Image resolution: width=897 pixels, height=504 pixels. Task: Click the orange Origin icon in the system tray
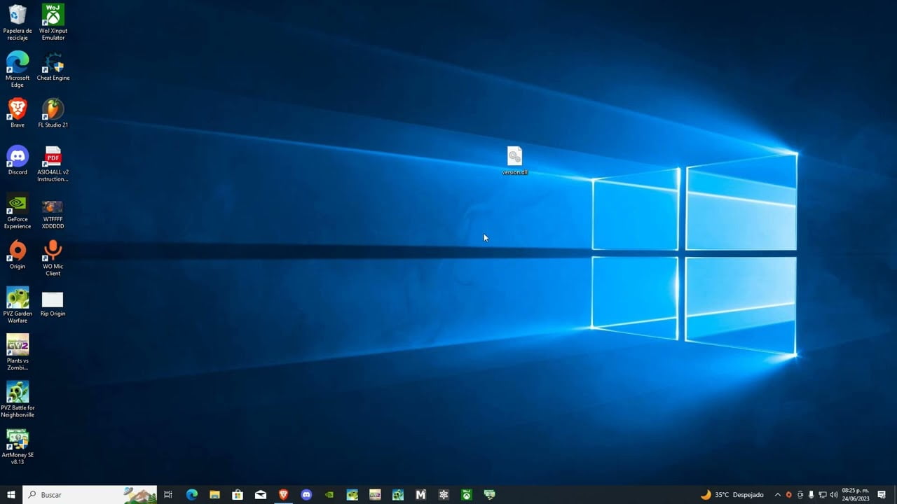pos(788,495)
